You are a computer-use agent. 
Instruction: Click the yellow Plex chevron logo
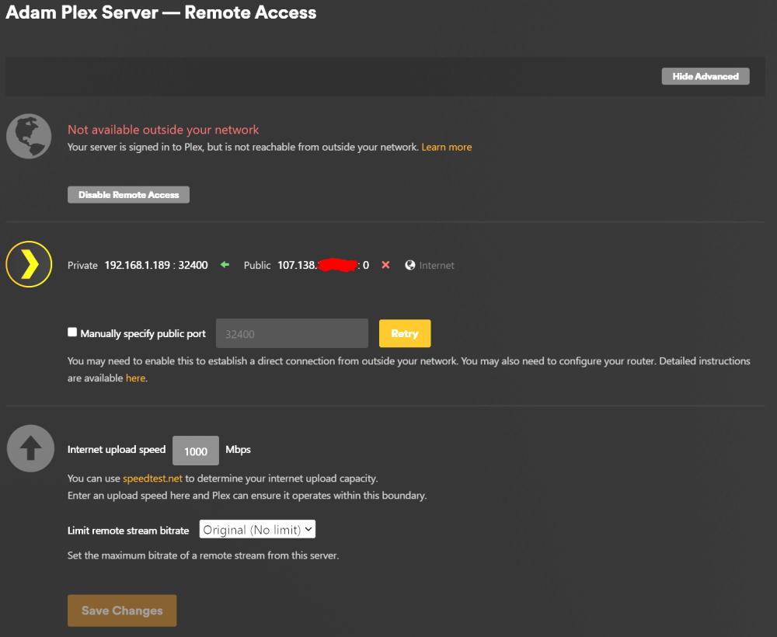pos(29,264)
